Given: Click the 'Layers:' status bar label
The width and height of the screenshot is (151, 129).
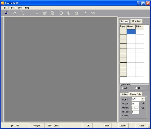Looking at the screenshot, I should click(123, 126).
